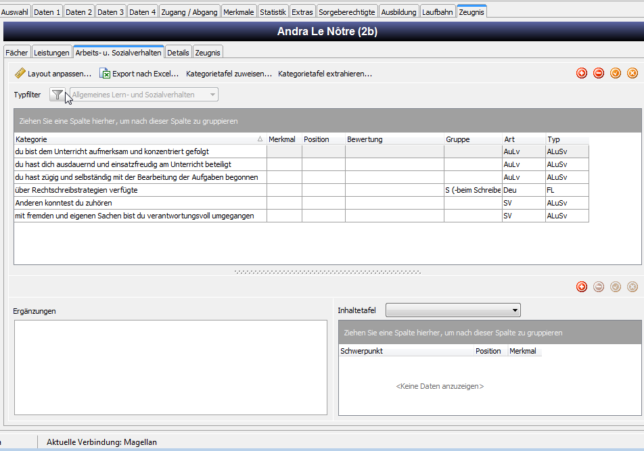Sort by the Kategorie column header
644x451 pixels.
(x=139, y=139)
